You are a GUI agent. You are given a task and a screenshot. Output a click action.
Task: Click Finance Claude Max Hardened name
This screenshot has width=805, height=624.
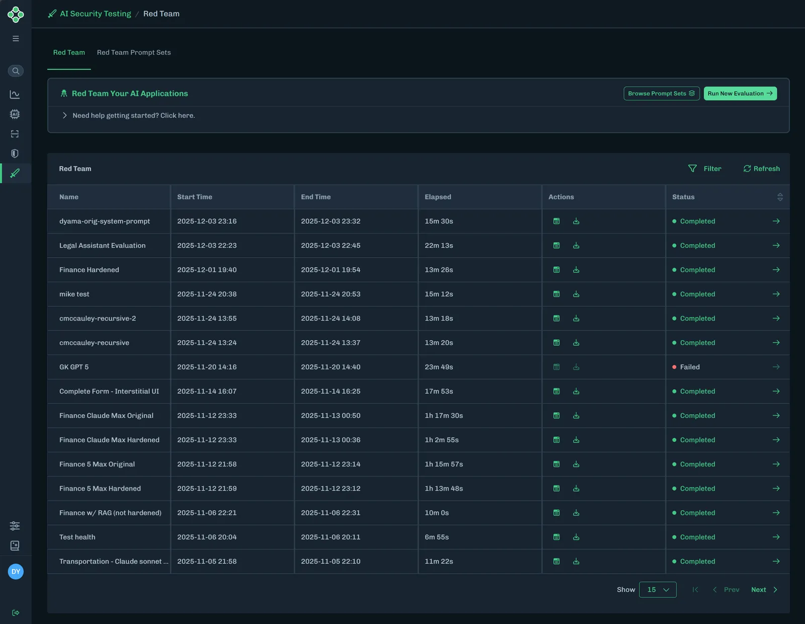coord(109,440)
